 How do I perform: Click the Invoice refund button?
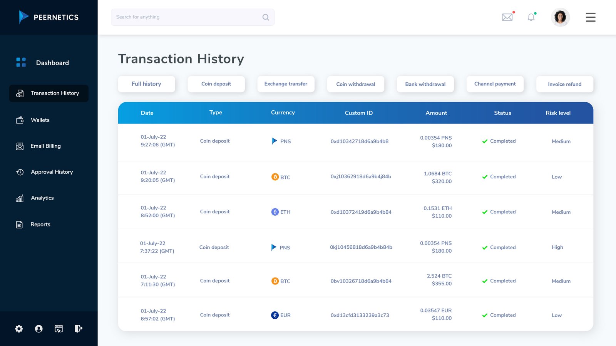pyautogui.click(x=564, y=84)
